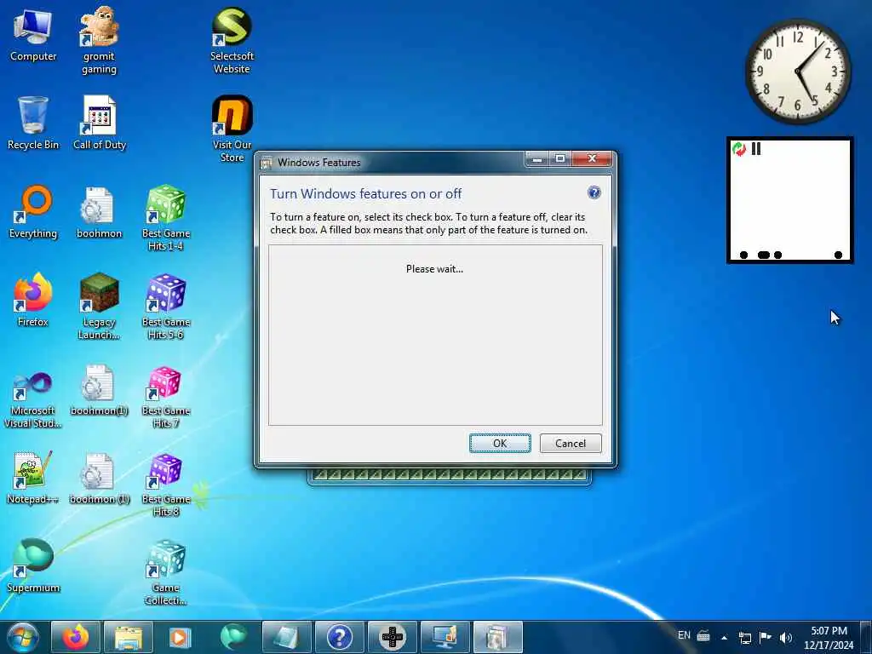Select the Legacy Launcher Minecraft icon

99,307
